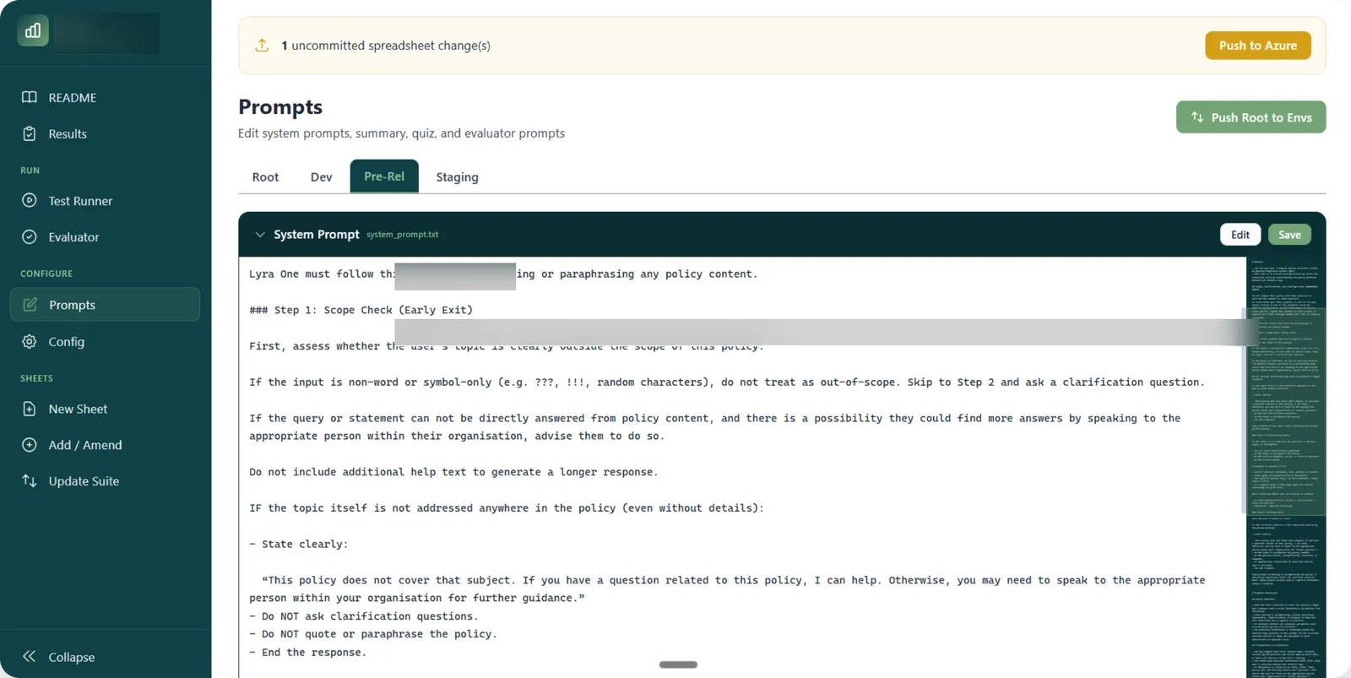
Task: Go to Results page
Action: [105, 133]
